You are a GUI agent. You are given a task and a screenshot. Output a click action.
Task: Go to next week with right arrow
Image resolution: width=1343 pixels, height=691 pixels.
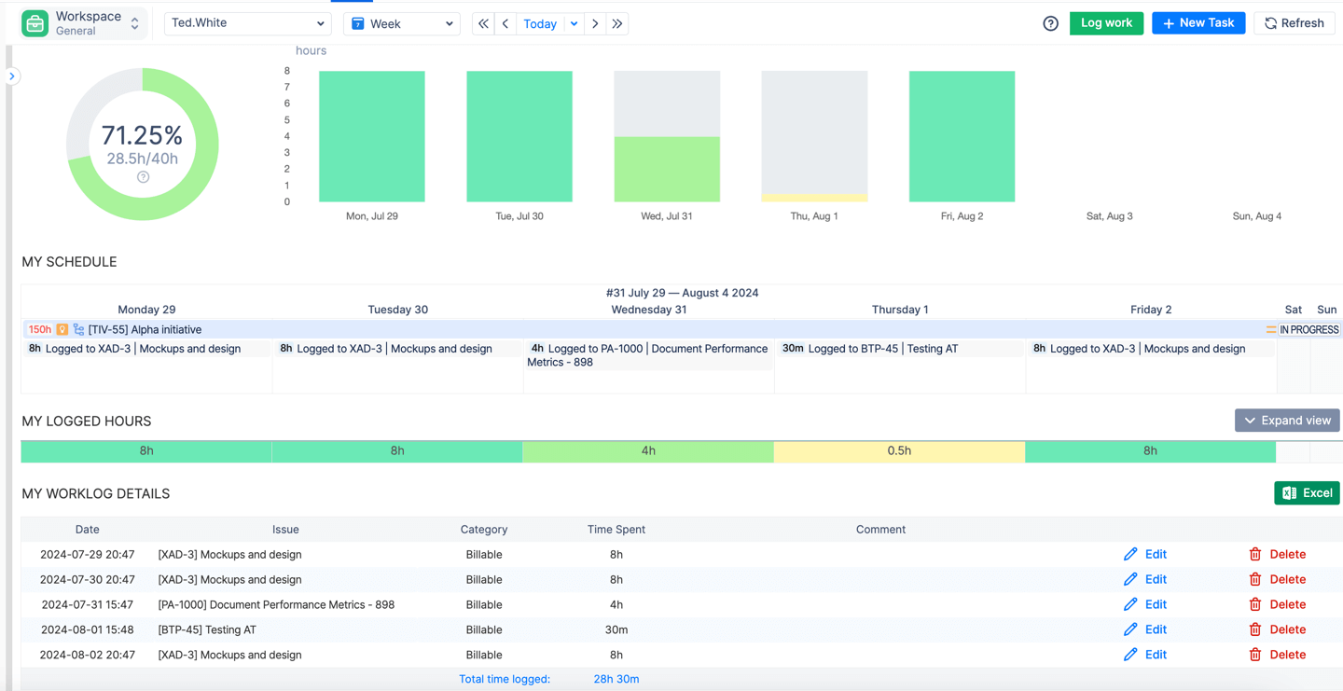point(595,23)
